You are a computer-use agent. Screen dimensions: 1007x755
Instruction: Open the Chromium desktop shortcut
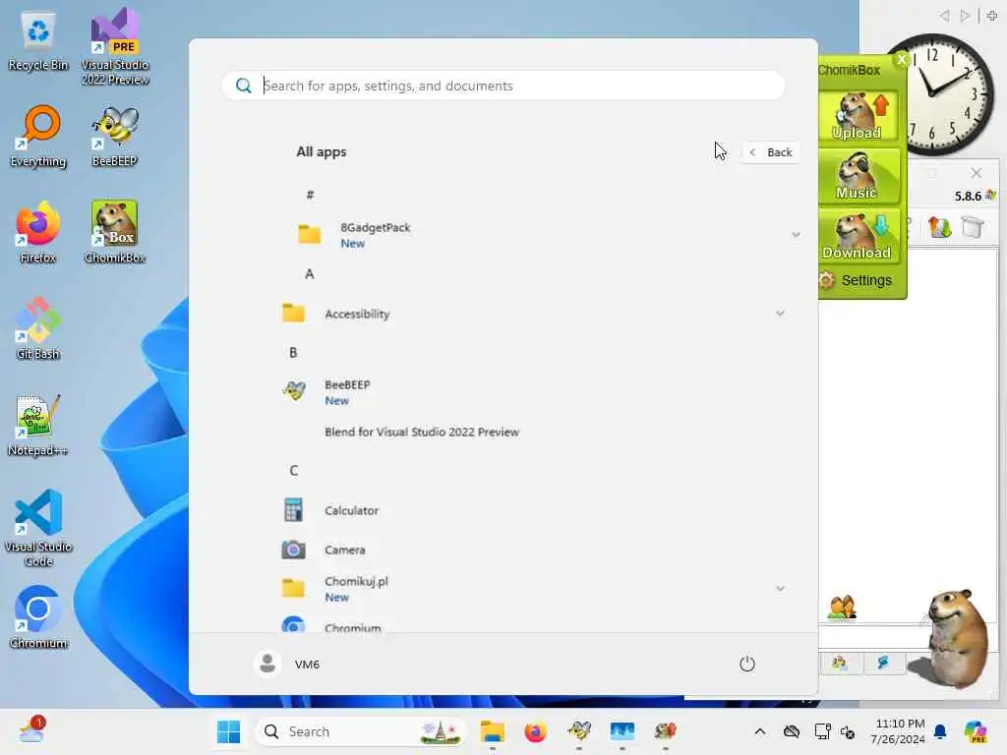point(38,617)
